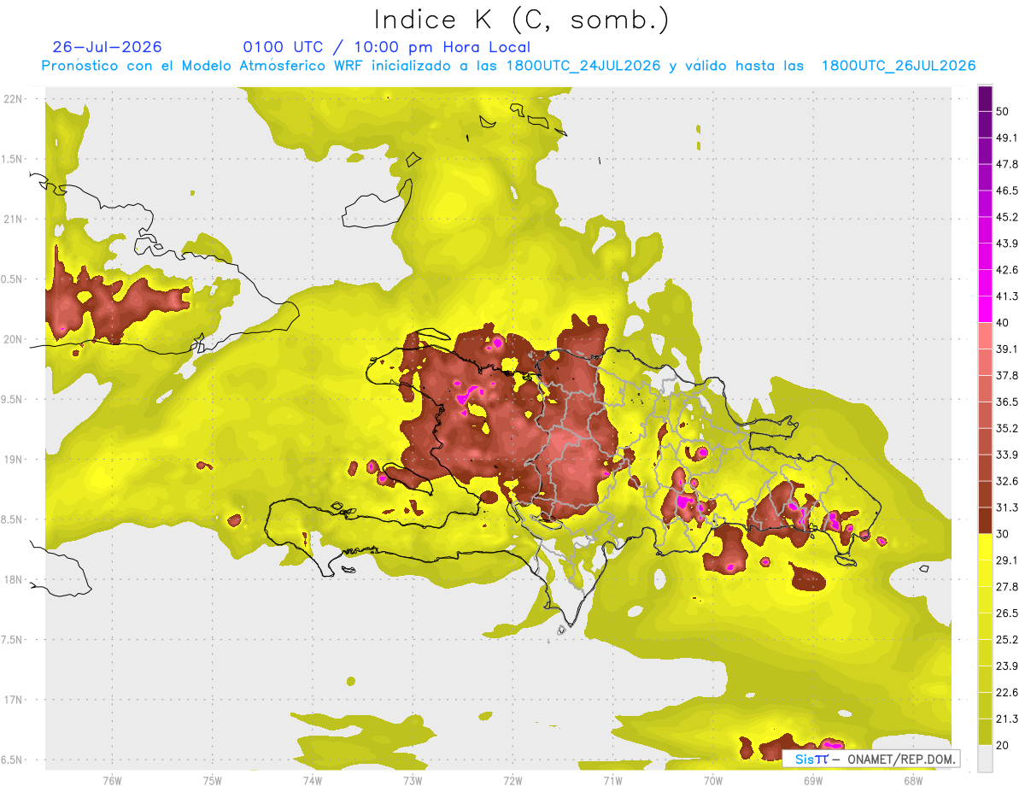This screenshot has width=1025, height=792.
Task: Click the "17N" latitude label
Action: coord(13,700)
